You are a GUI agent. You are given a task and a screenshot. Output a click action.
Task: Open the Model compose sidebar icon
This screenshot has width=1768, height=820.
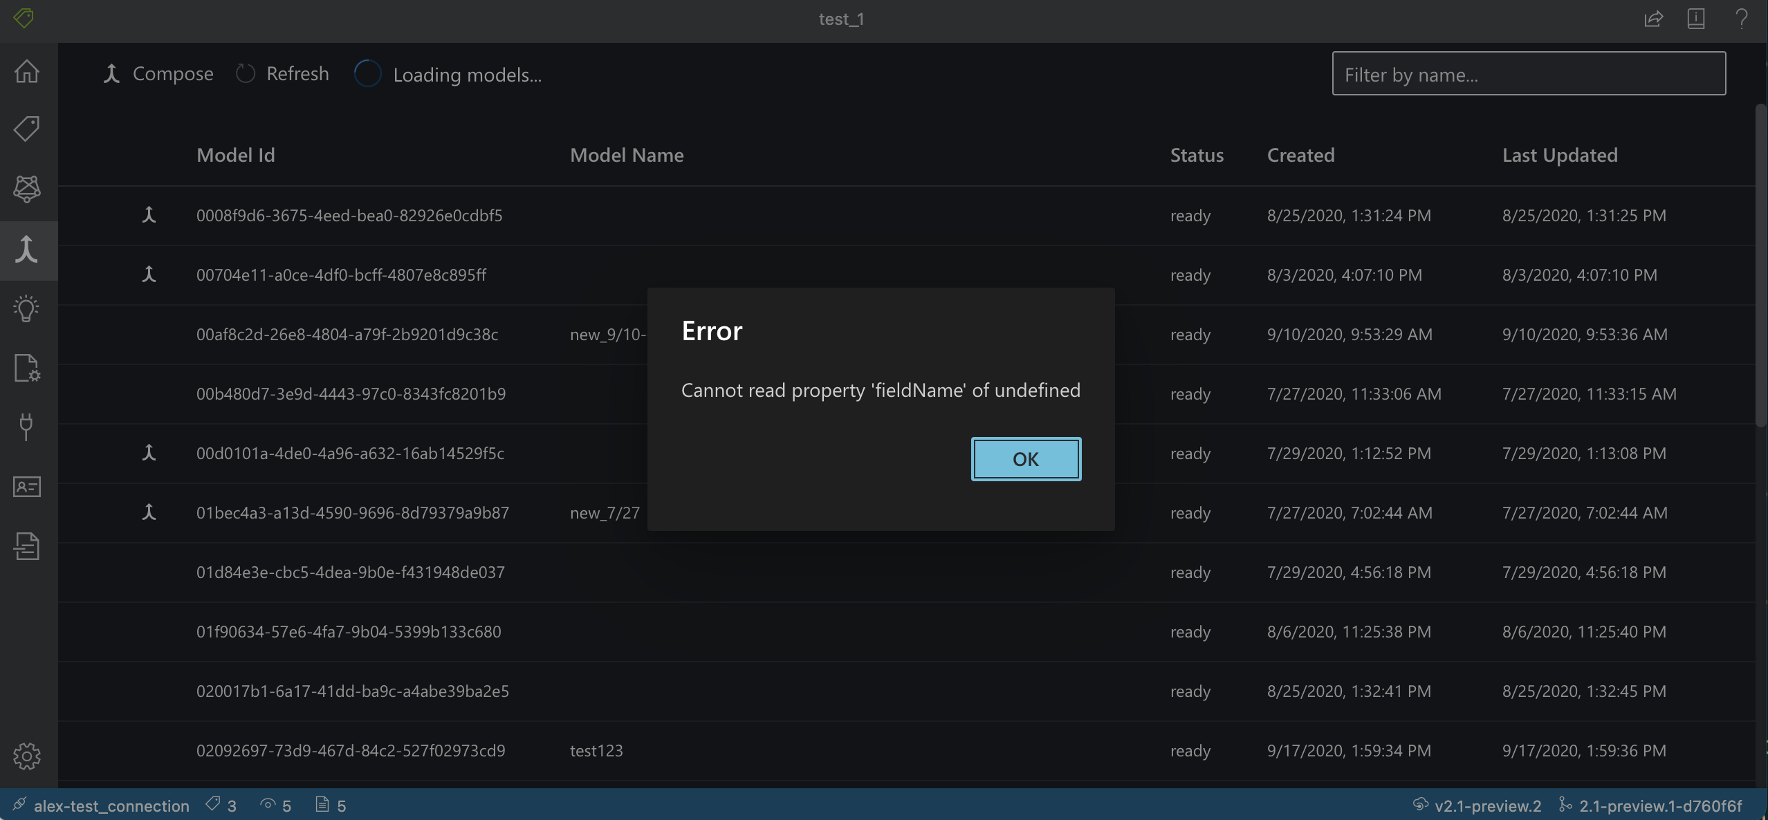point(27,250)
